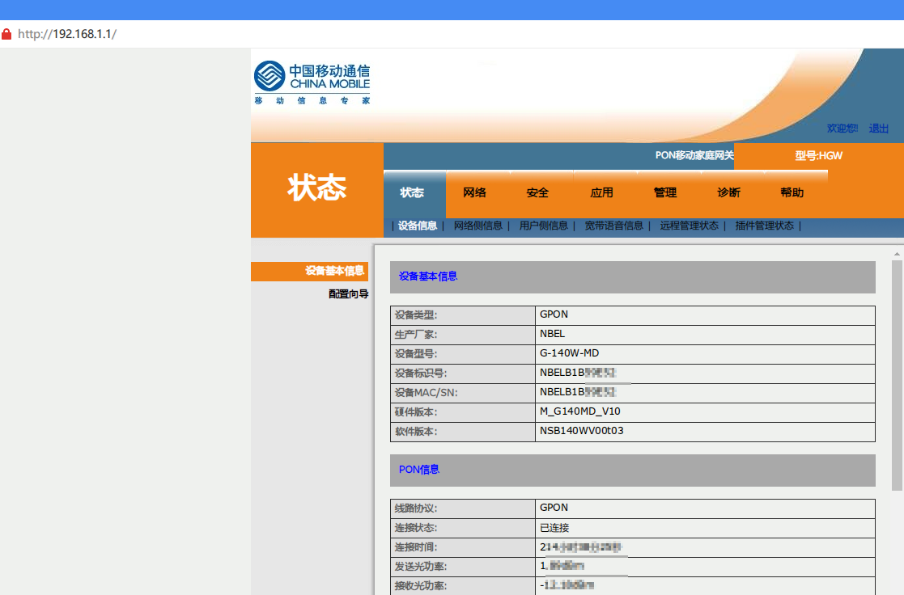Screen dimensions: 904x595
Task: Switch to the 网络 tab
Action: (474, 192)
